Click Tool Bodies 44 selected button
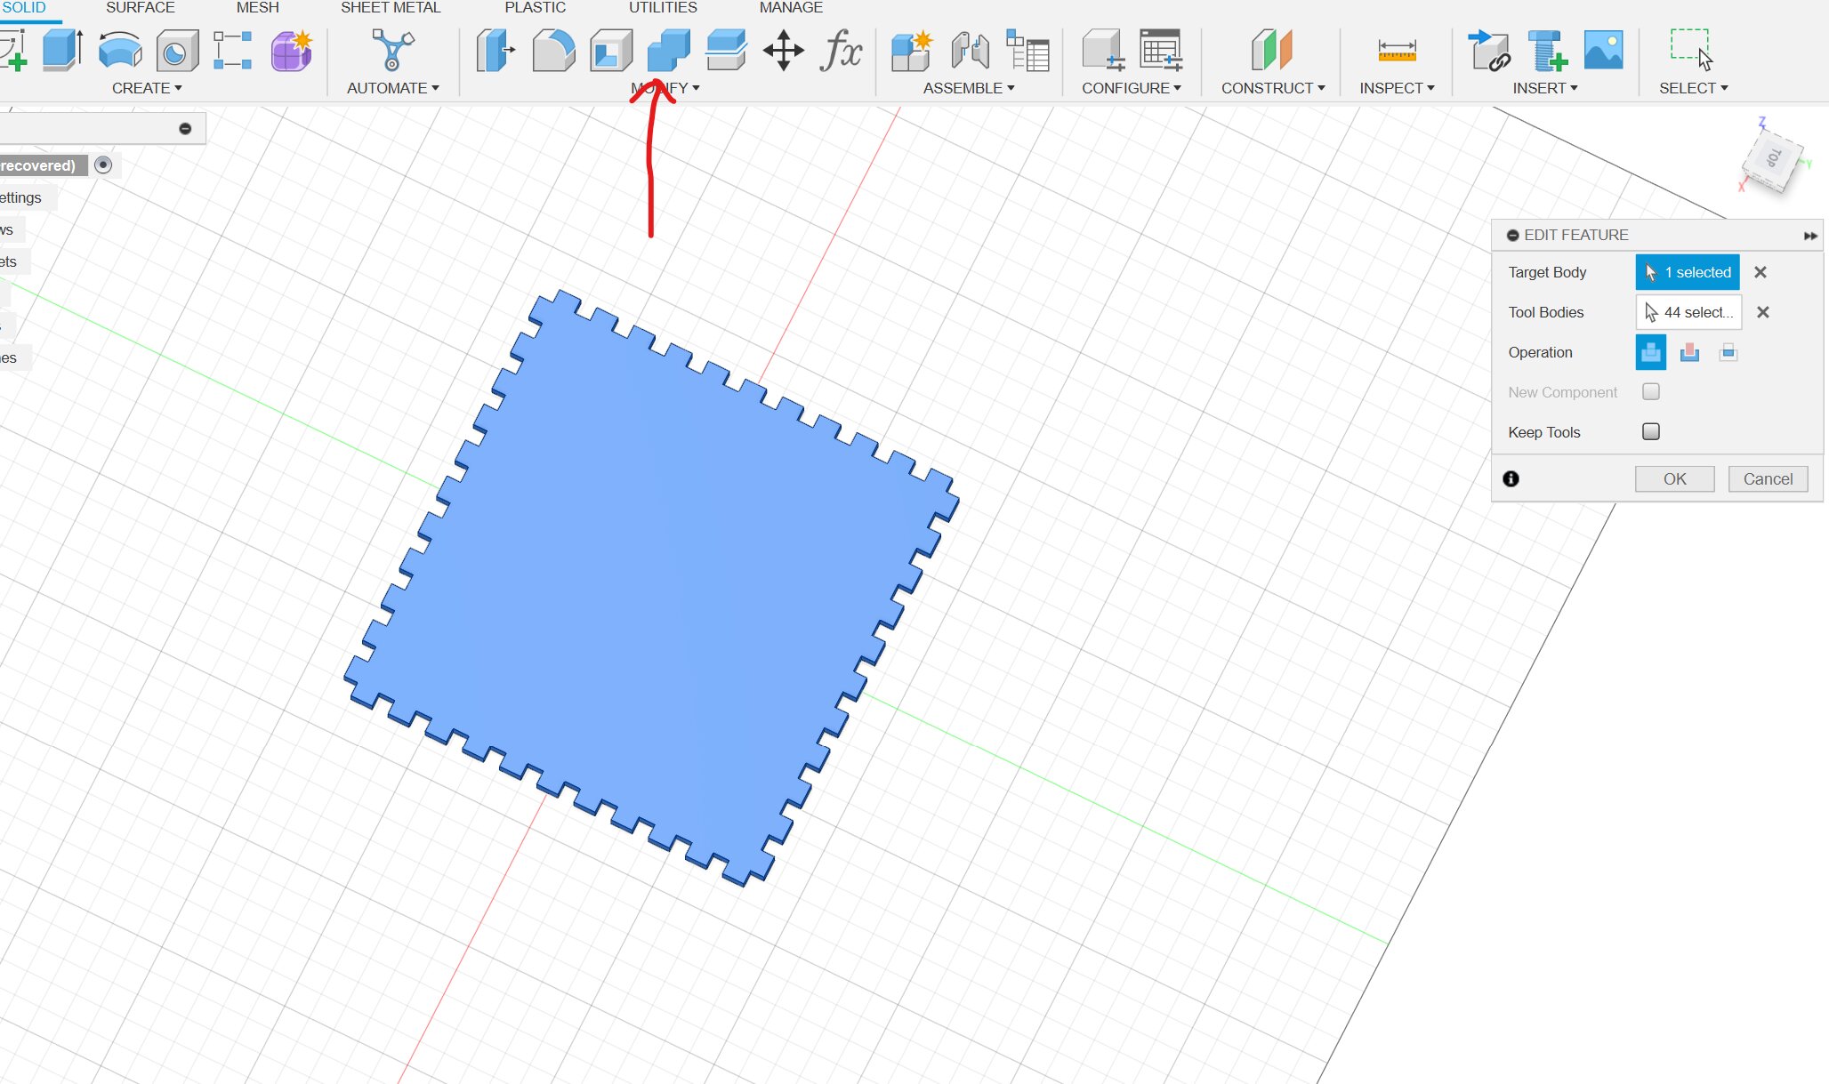 pyautogui.click(x=1688, y=312)
